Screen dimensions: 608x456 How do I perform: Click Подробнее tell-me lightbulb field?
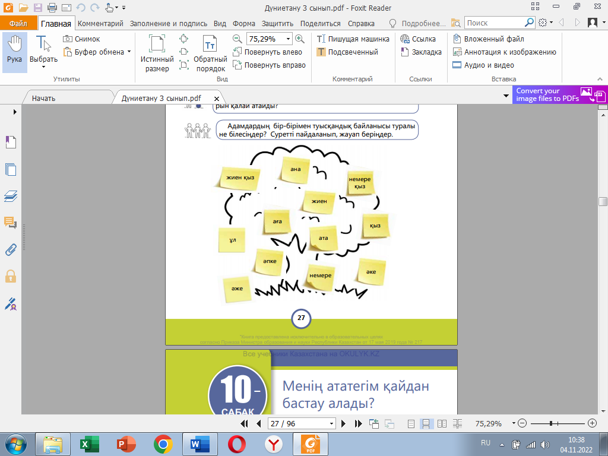tap(417, 23)
